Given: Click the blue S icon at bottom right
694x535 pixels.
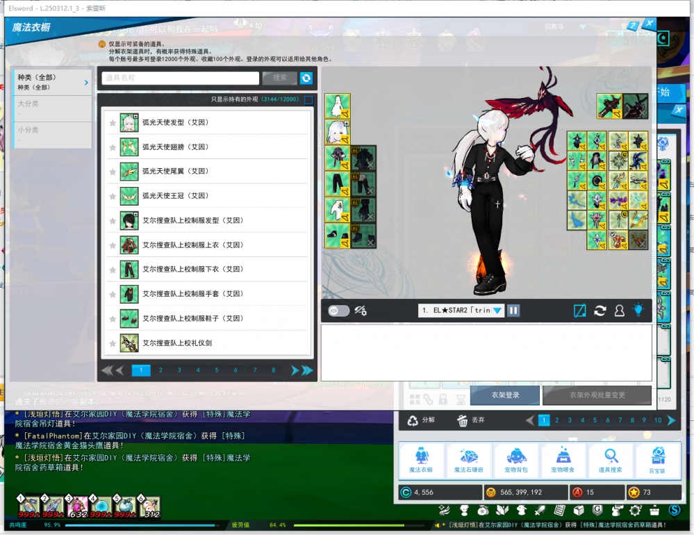Looking at the screenshot, I should (675, 510).
